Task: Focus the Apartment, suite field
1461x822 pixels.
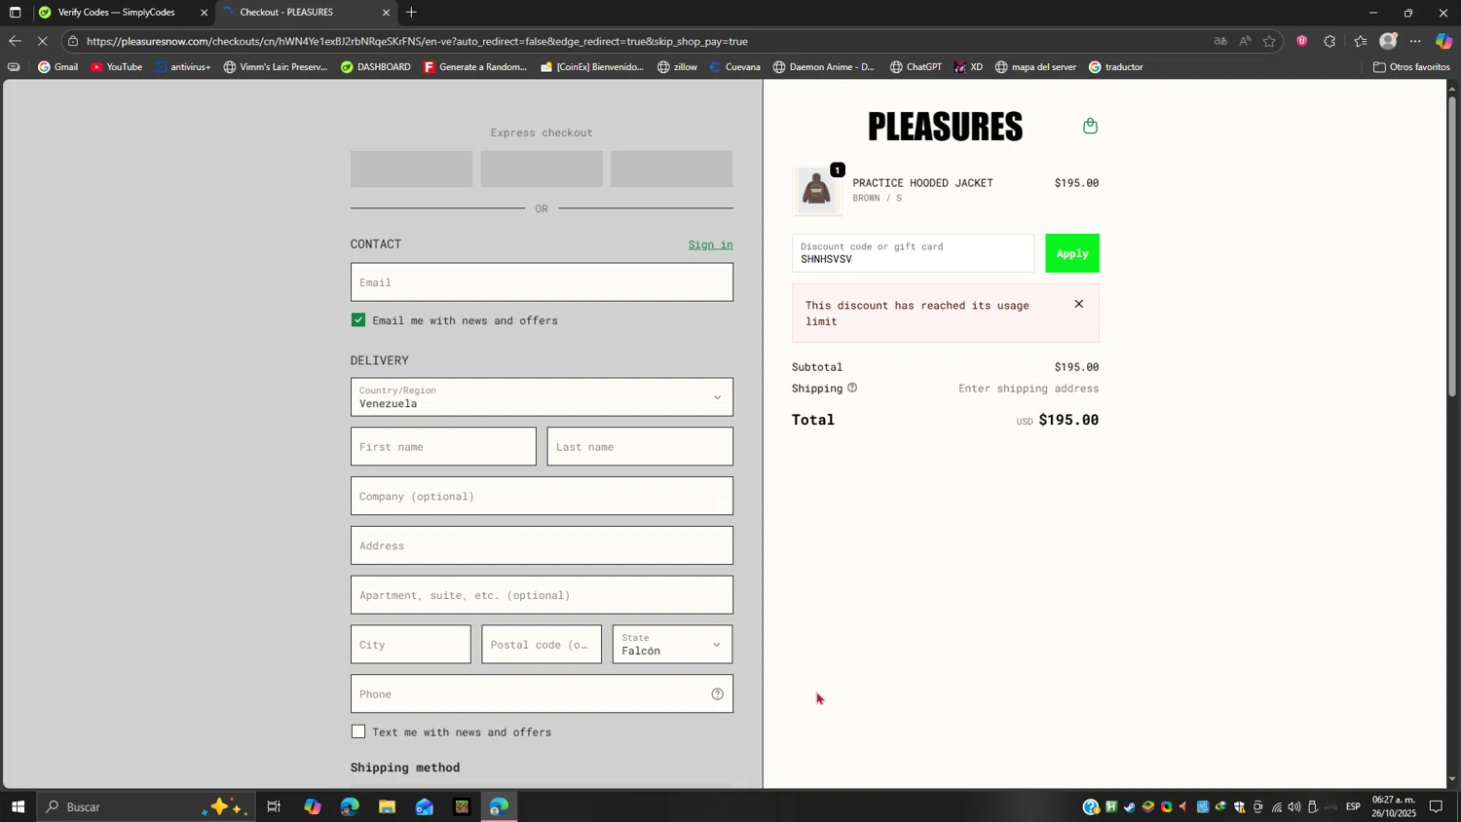Action: tap(542, 595)
